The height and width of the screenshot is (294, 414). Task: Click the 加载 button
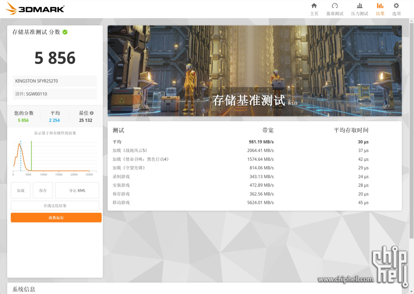point(21,190)
